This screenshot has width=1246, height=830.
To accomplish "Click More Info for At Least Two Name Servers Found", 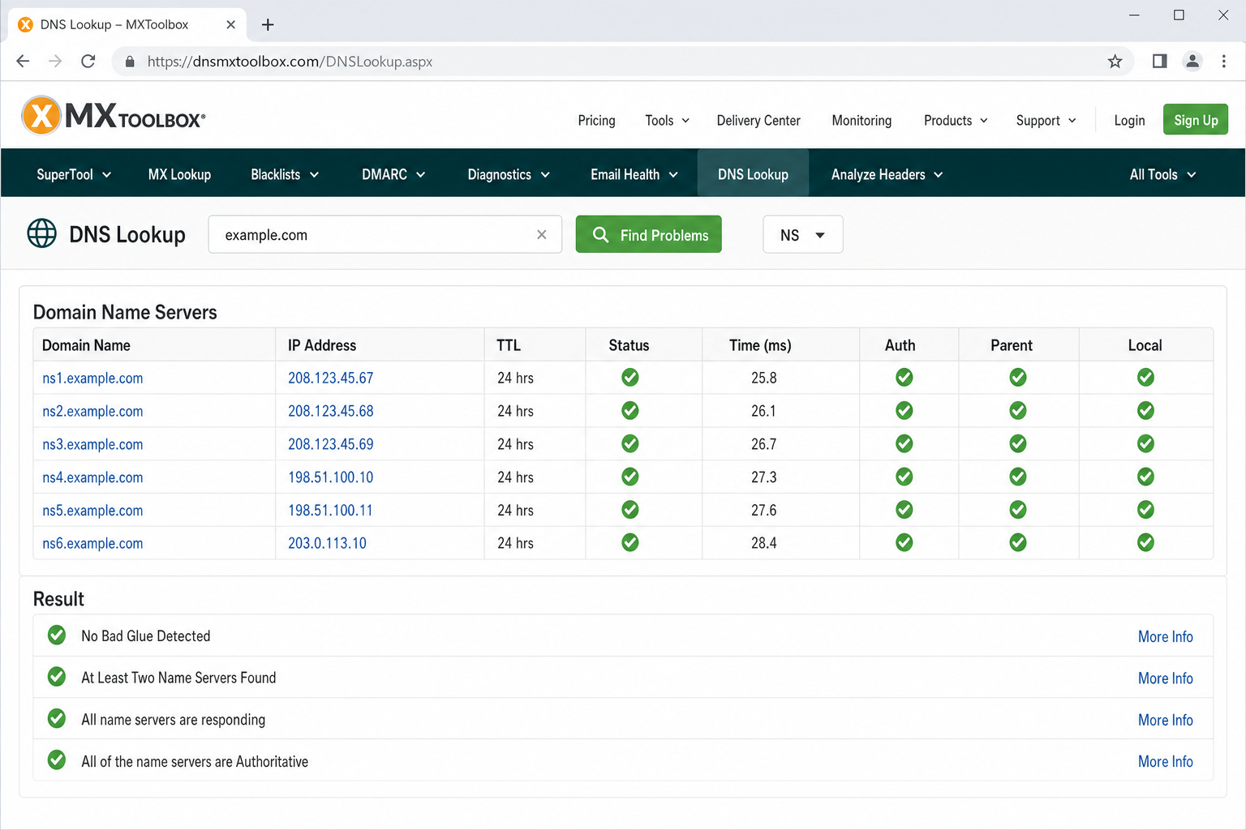I will (x=1165, y=678).
